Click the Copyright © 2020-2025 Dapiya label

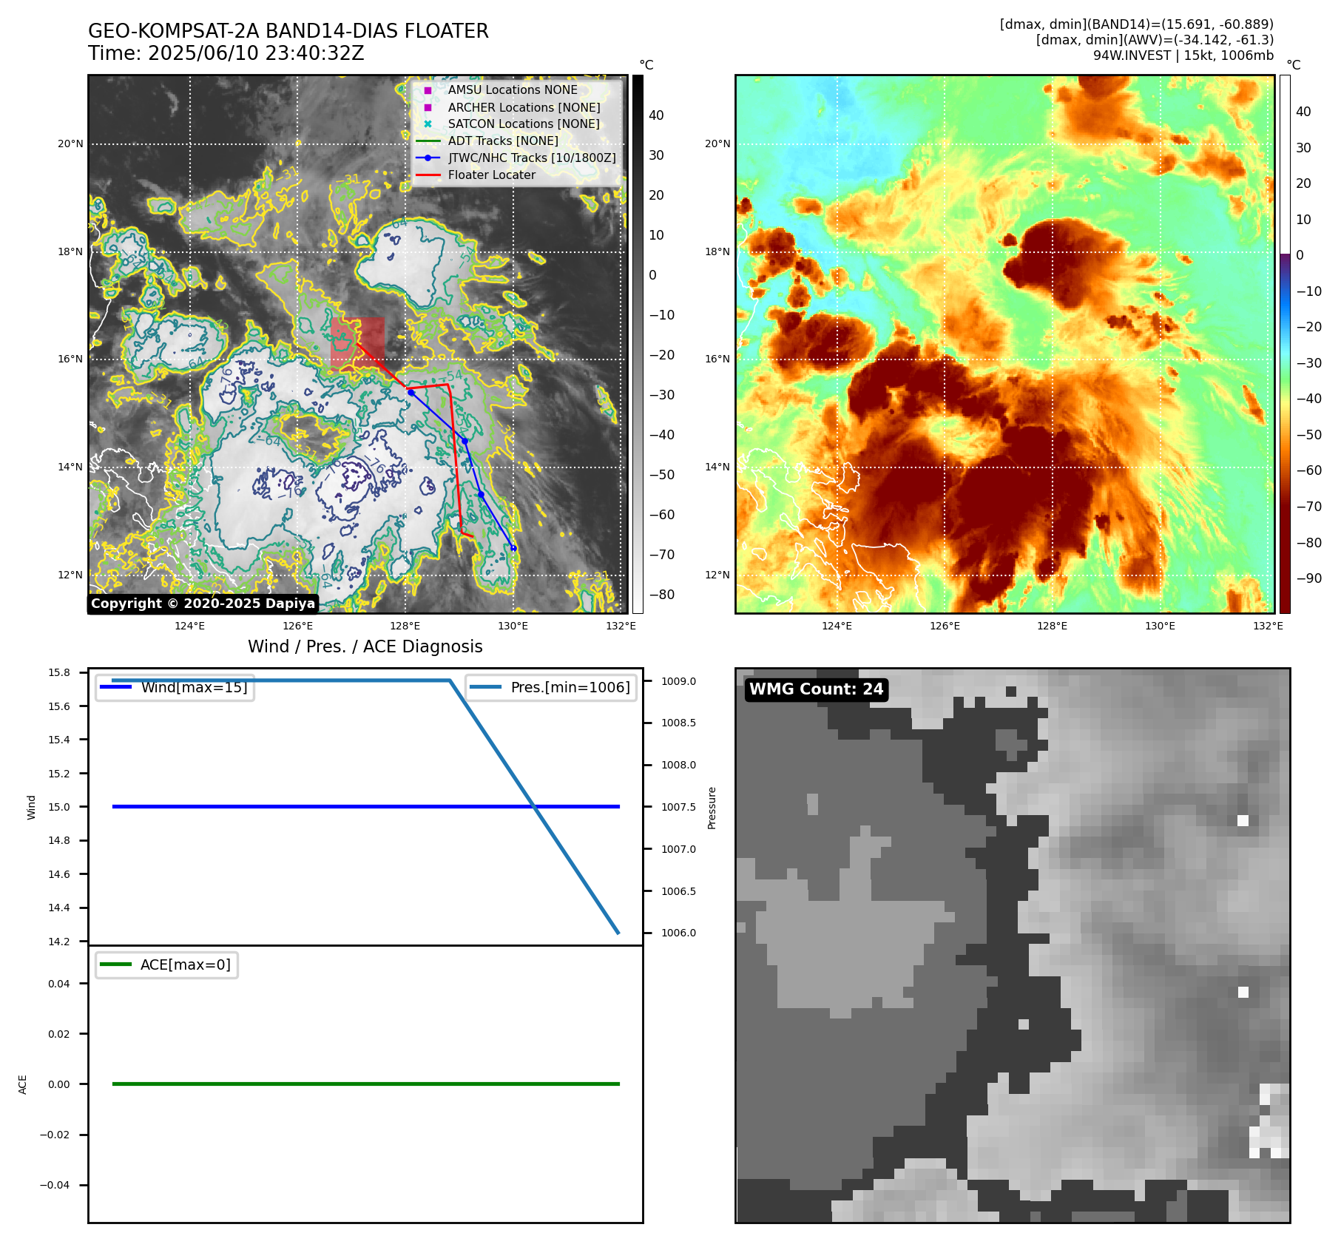203,604
